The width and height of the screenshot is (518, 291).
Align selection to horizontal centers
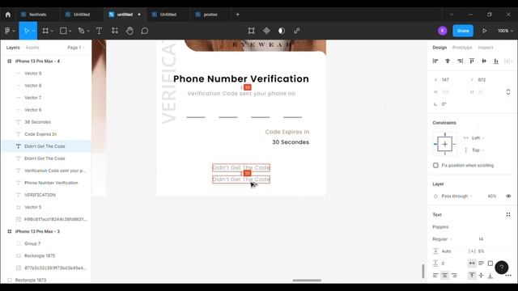[x=448, y=61]
